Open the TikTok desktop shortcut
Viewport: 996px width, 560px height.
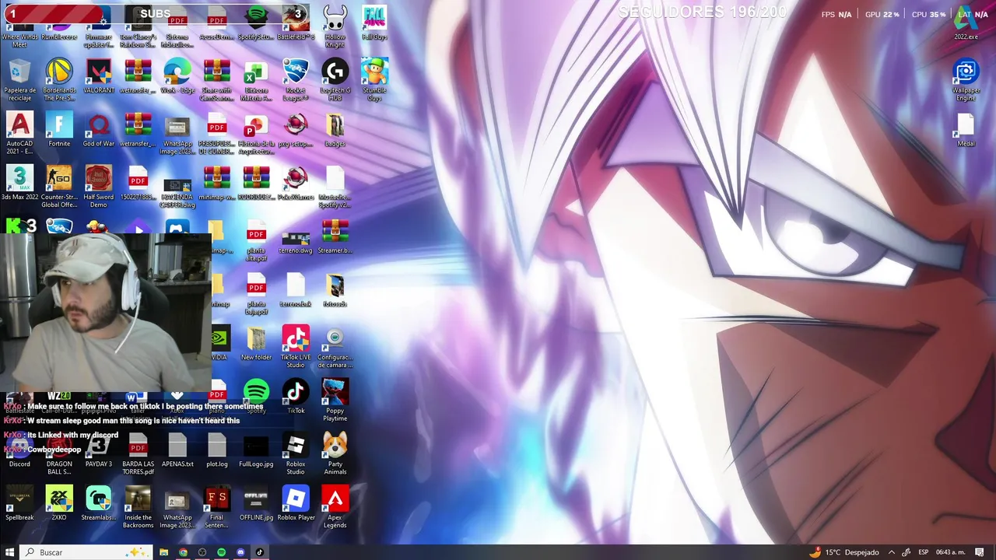coord(296,395)
